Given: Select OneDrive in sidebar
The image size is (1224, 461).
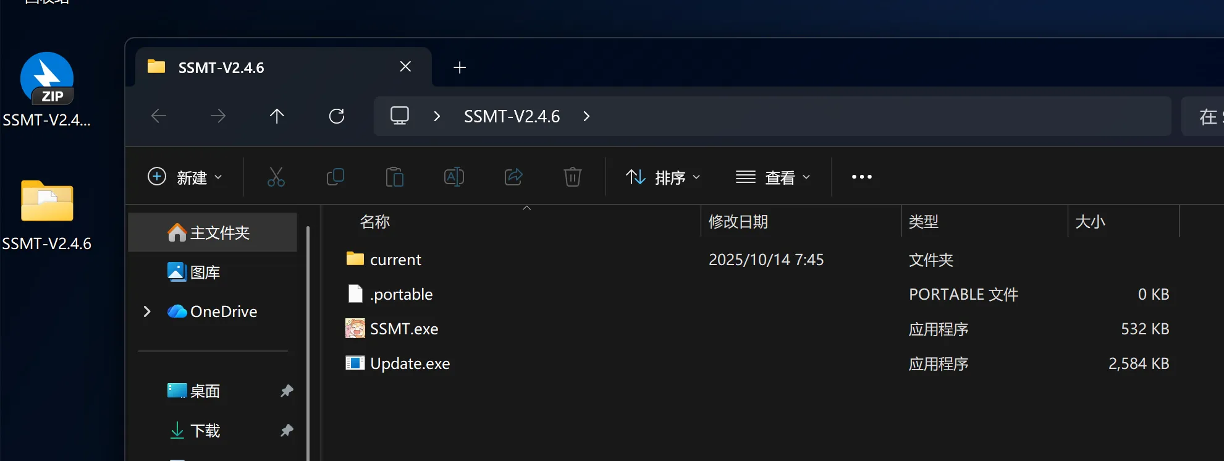Looking at the screenshot, I should pos(213,311).
